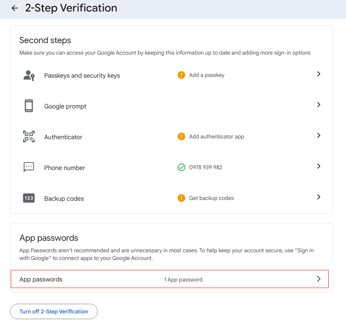
Task: Click the Backup codes 123 icon
Action: click(29, 198)
